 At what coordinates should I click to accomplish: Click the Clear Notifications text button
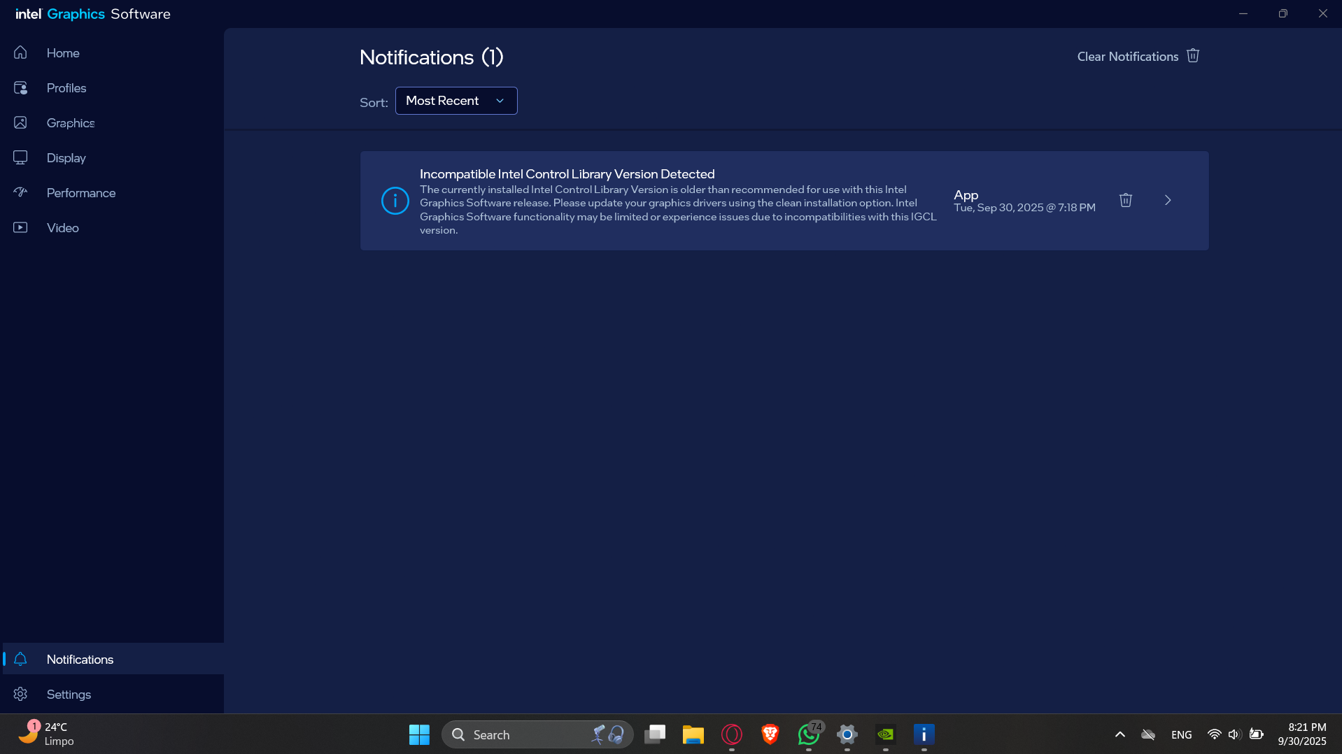[x=1128, y=57]
